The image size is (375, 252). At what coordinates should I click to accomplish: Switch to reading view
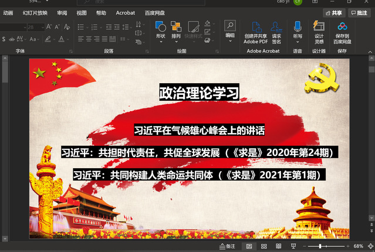pos(278,246)
